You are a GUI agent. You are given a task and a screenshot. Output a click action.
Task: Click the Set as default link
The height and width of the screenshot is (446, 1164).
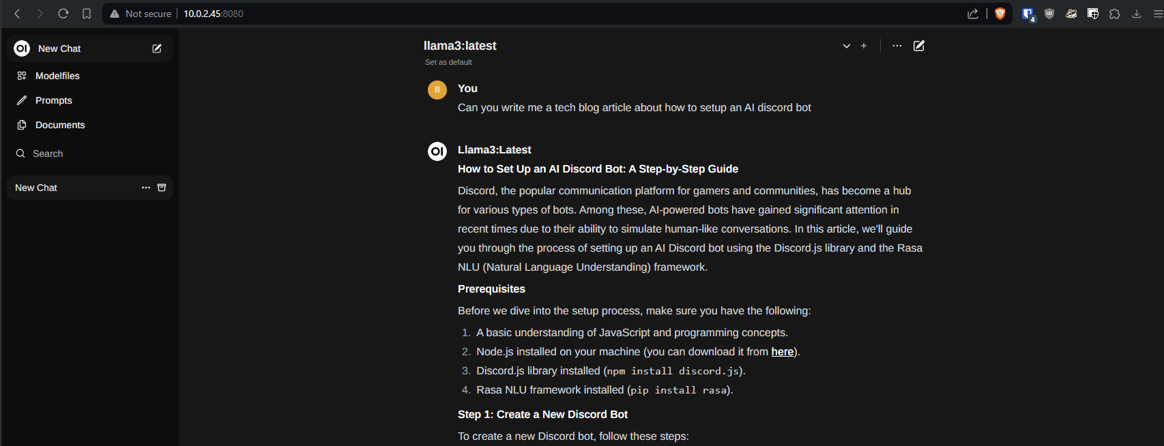click(x=448, y=62)
